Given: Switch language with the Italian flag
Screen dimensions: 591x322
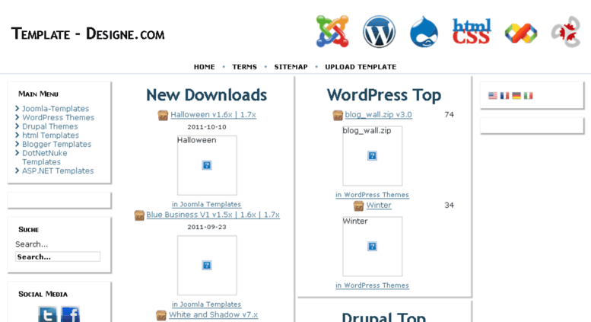Looking at the screenshot, I should 529,96.
